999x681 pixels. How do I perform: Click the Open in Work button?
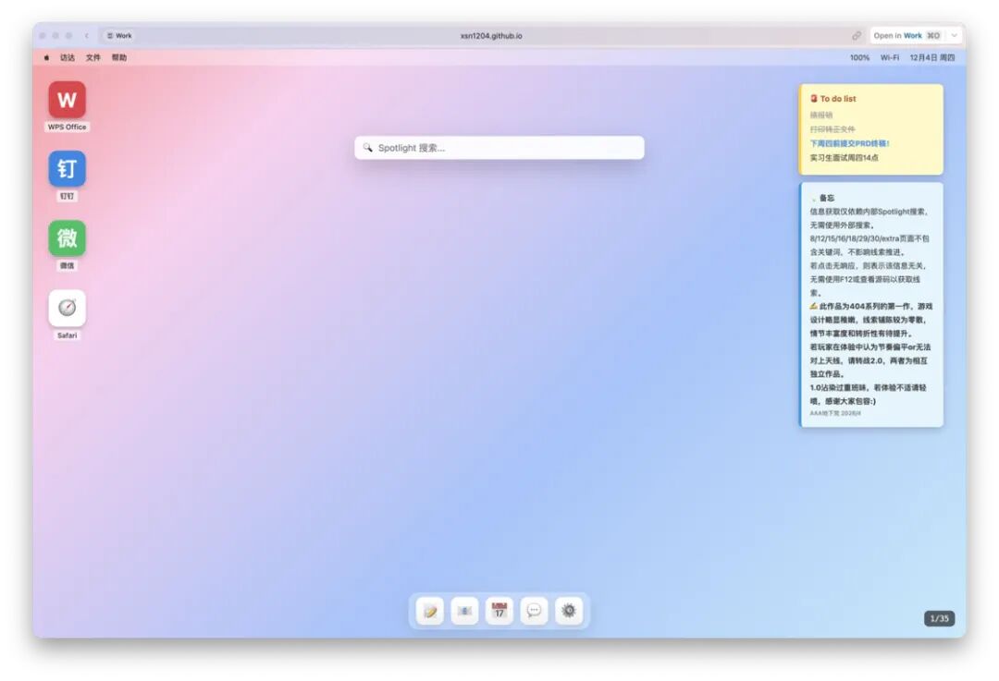pyautogui.click(x=906, y=36)
